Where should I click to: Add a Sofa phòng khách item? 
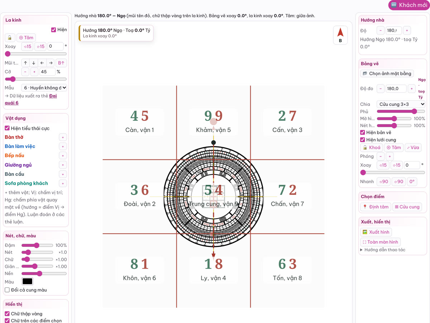tap(63, 184)
